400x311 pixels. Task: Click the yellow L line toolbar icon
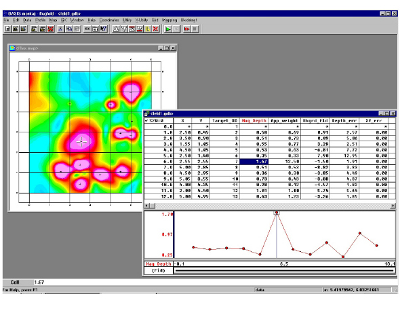coord(147,29)
